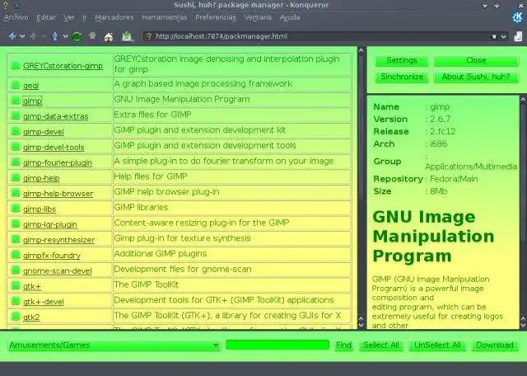Open About Sushi, huh? dialog
This screenshot has height=376, width=527.
click(476, 77)
